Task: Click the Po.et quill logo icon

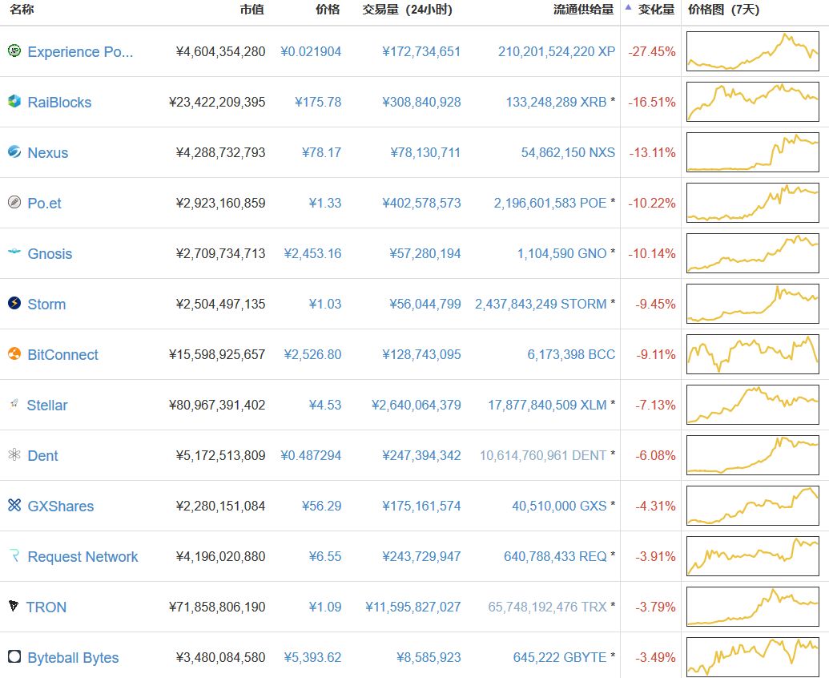Action: tap(14, 203)
